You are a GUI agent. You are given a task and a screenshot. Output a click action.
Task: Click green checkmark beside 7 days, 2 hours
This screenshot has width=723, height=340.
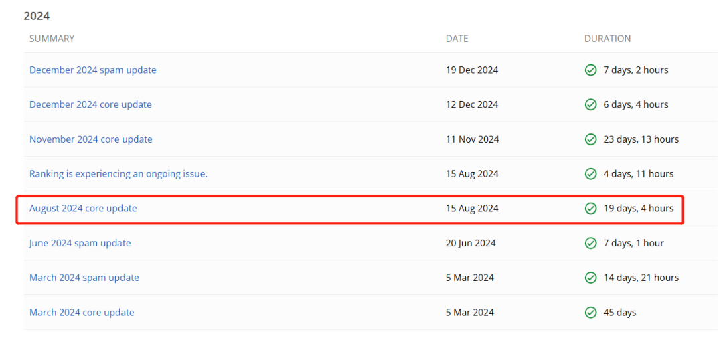point(590,70)
